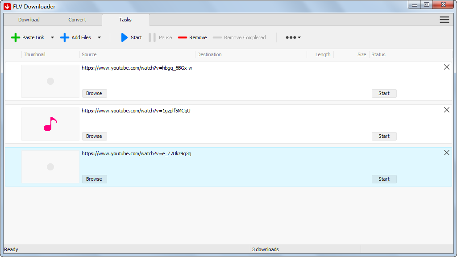The width and height of the screenshot is (457, 257).
Task: Select the URL ending in hbgq_6BGx-w
Action: click(137, 68)
